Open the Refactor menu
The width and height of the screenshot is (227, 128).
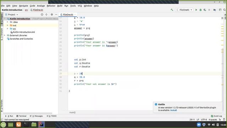click(51, 6)
